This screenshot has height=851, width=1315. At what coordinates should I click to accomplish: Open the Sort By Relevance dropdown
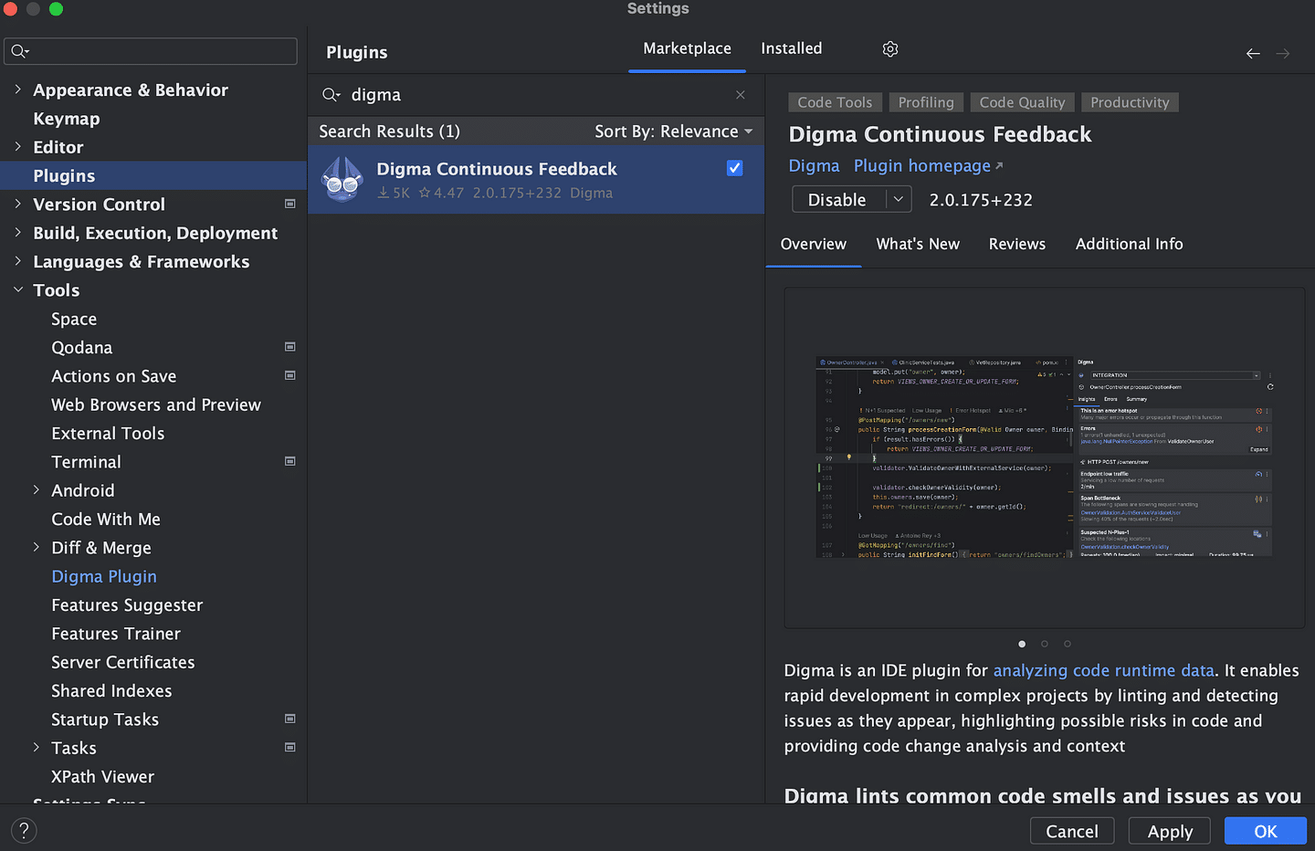click(675, 131)
